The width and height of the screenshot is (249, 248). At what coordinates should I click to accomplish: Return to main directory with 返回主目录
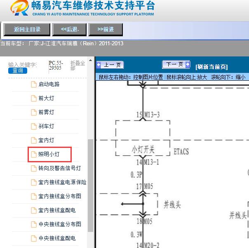(x=27, y=30)
